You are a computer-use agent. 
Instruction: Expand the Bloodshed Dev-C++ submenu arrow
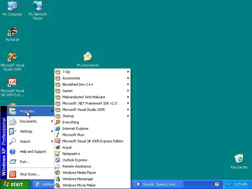(x=128, y=84)
